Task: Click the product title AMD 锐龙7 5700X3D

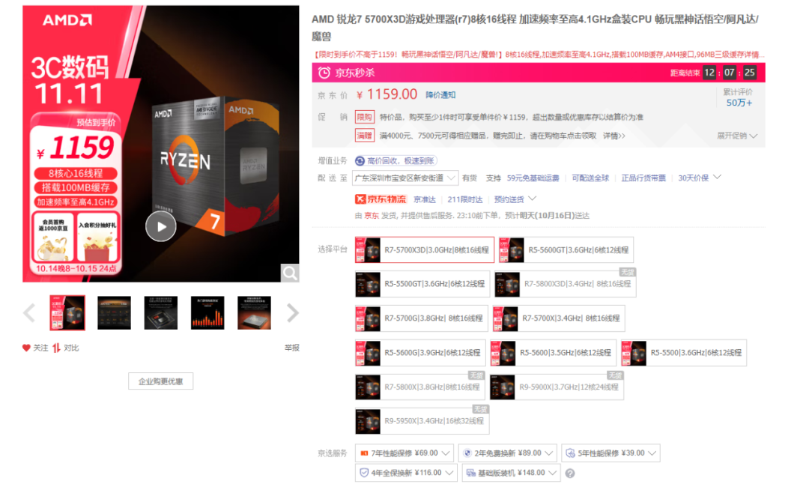Action: click(535, 27)
